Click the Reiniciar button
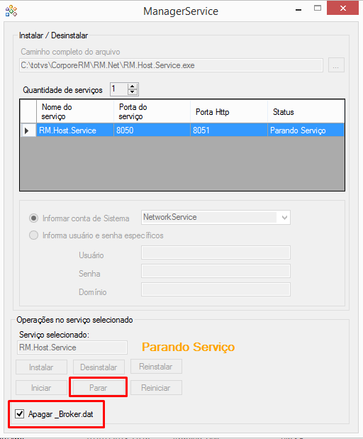363x439 pixels. tap(156, 387)
